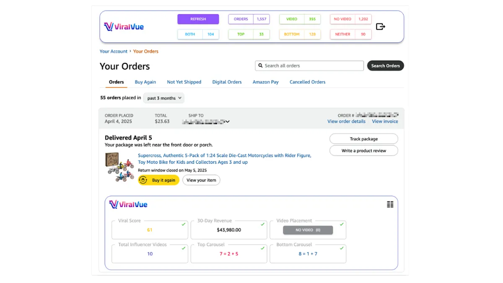Click the Buy it again cart icon
Image resolution: width=503 pixels, height=283 pixels.
[x=143, y=180]
